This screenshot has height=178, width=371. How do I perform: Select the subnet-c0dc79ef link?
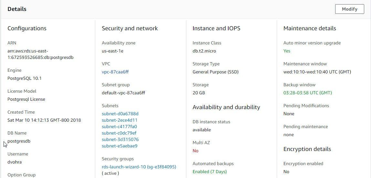coord(119,133)
